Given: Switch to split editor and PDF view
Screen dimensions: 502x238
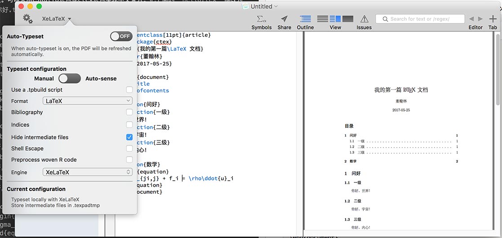Looking at the screenshot, I should [335, 19].
